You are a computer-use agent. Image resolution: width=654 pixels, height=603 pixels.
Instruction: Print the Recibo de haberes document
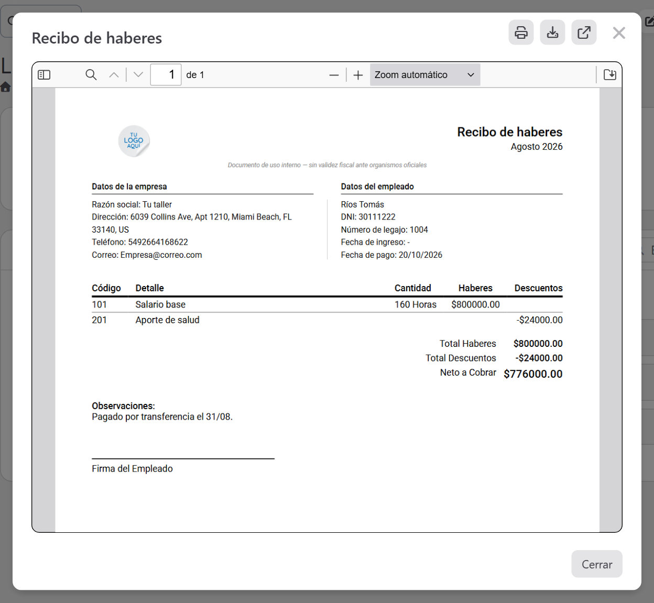coord(521,32)
